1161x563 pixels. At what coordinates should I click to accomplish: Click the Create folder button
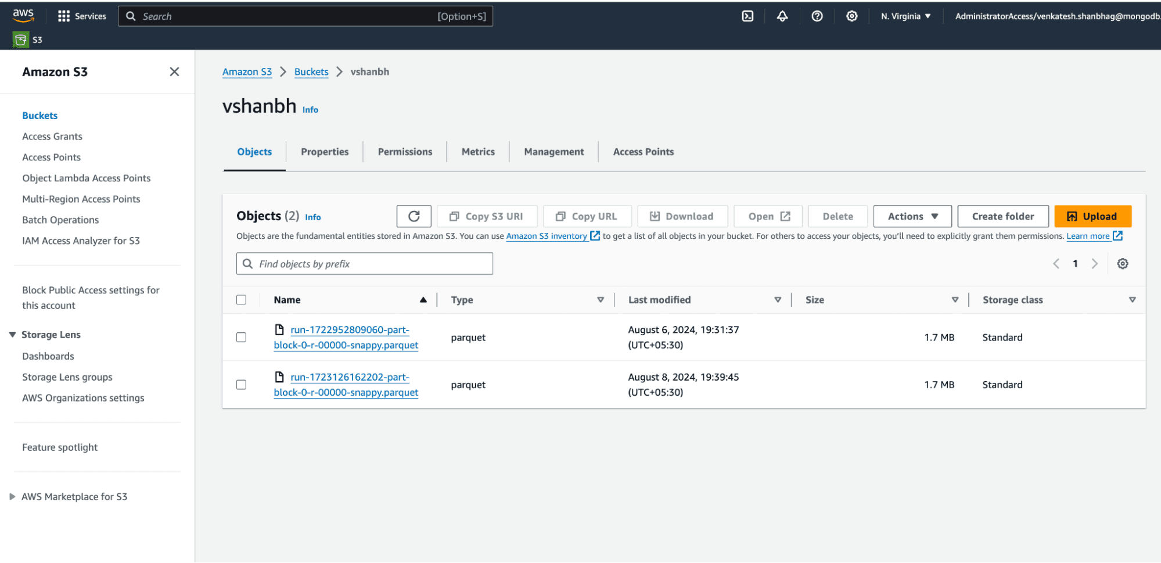(1002, 216)
